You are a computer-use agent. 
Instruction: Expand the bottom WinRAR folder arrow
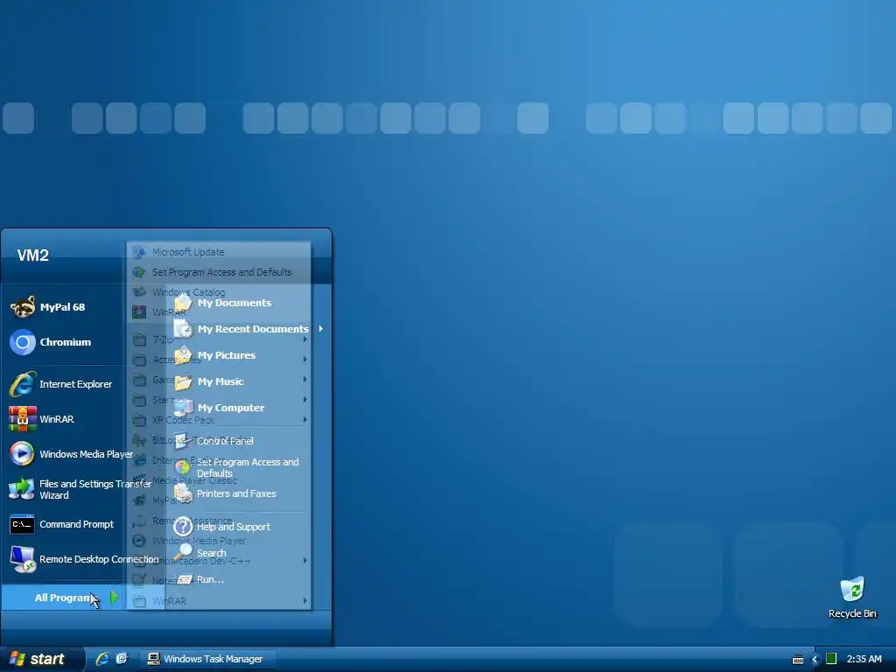(305, 600)
